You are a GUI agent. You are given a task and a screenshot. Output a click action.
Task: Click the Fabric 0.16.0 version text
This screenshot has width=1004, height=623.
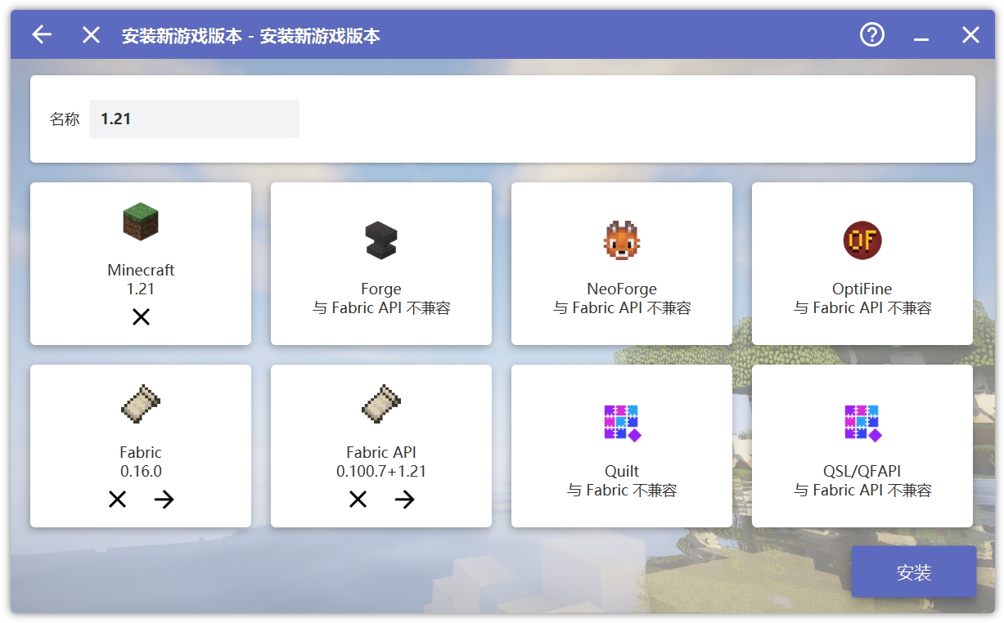pos(141,471)
